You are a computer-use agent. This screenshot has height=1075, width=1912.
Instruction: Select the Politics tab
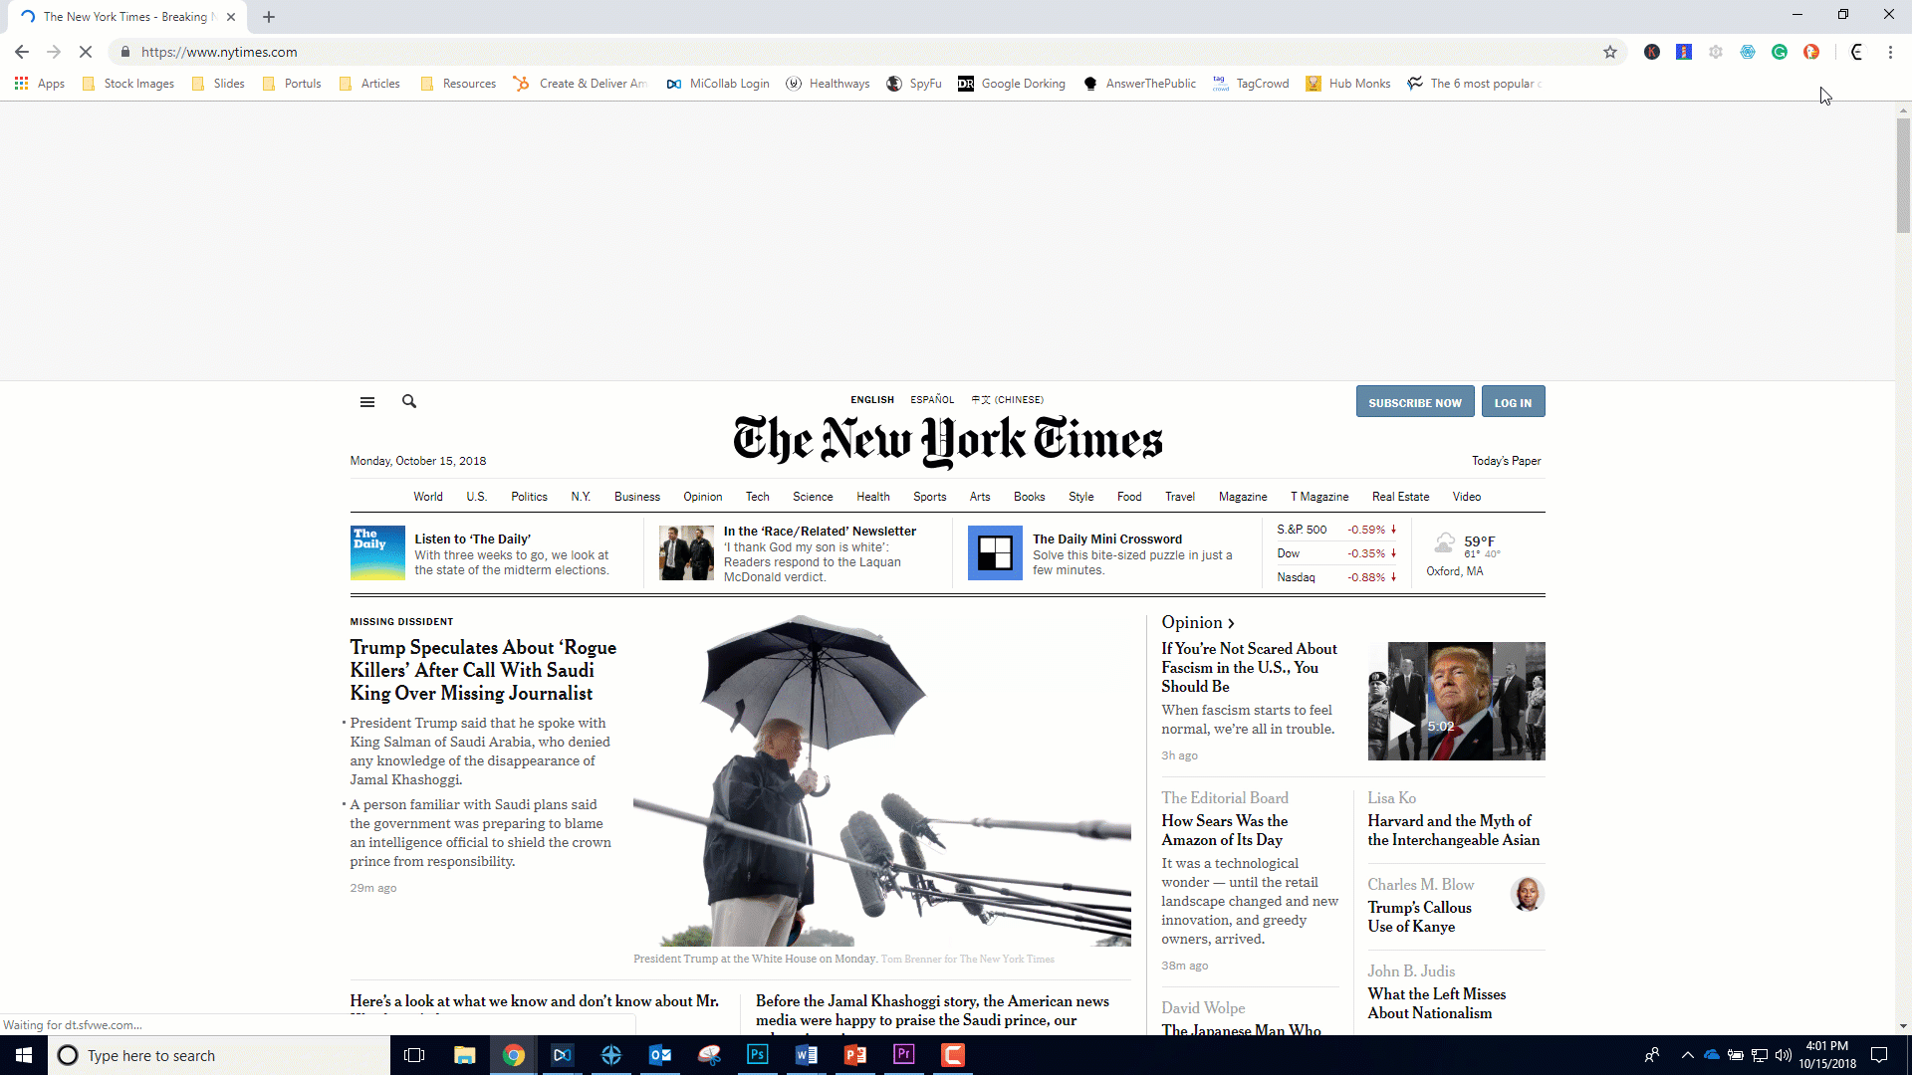(529, 496)
